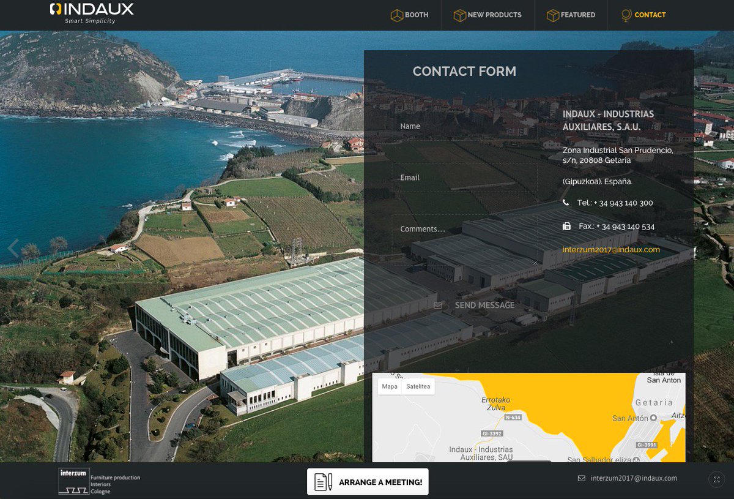Click the phone icon next to Tel.
This screenshot has width=734, height=499.
(x=566, y=203)
